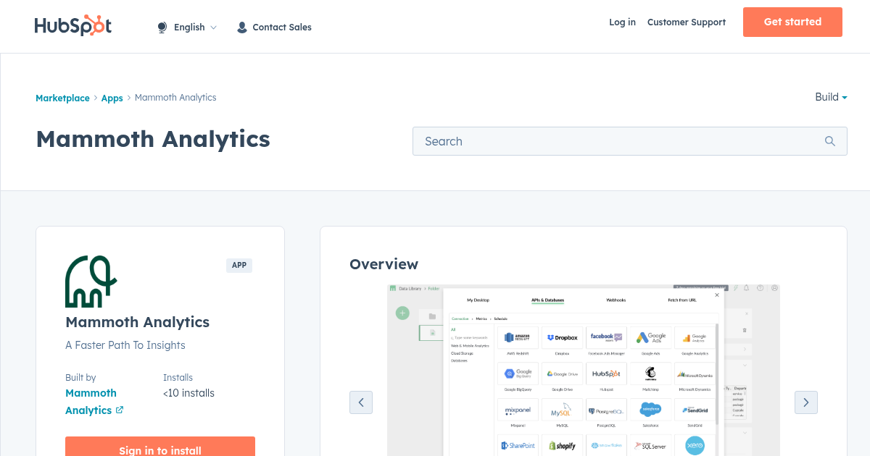870x456 pixels.
Task: Click the Get started button
Action: [x=792, y=22]
